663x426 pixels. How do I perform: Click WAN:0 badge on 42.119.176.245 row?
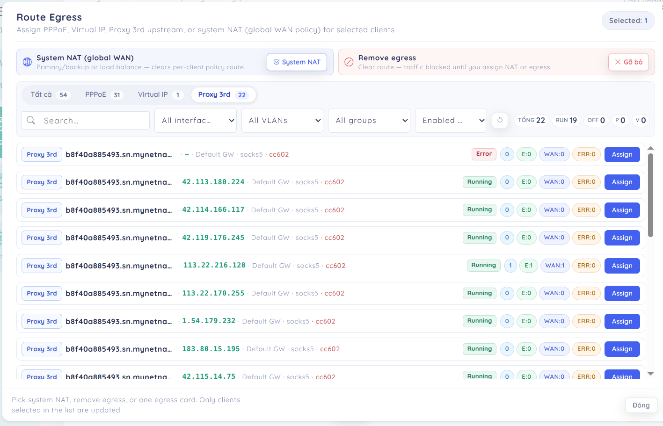tap(554, 238)
